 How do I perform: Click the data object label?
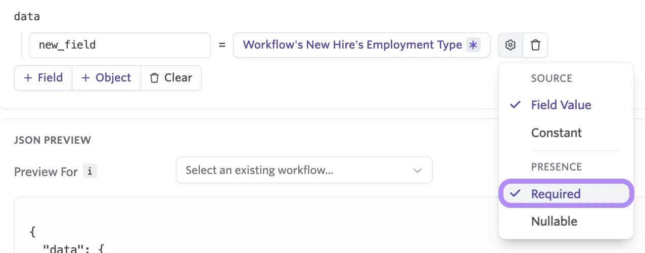click(x=27, y=16)
